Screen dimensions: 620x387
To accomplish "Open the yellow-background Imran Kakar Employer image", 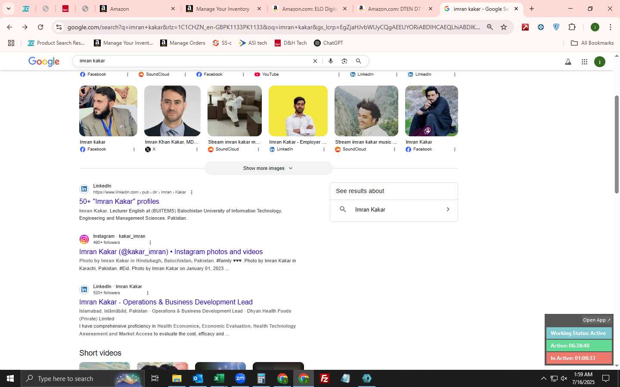I will (x=298, y=111).
